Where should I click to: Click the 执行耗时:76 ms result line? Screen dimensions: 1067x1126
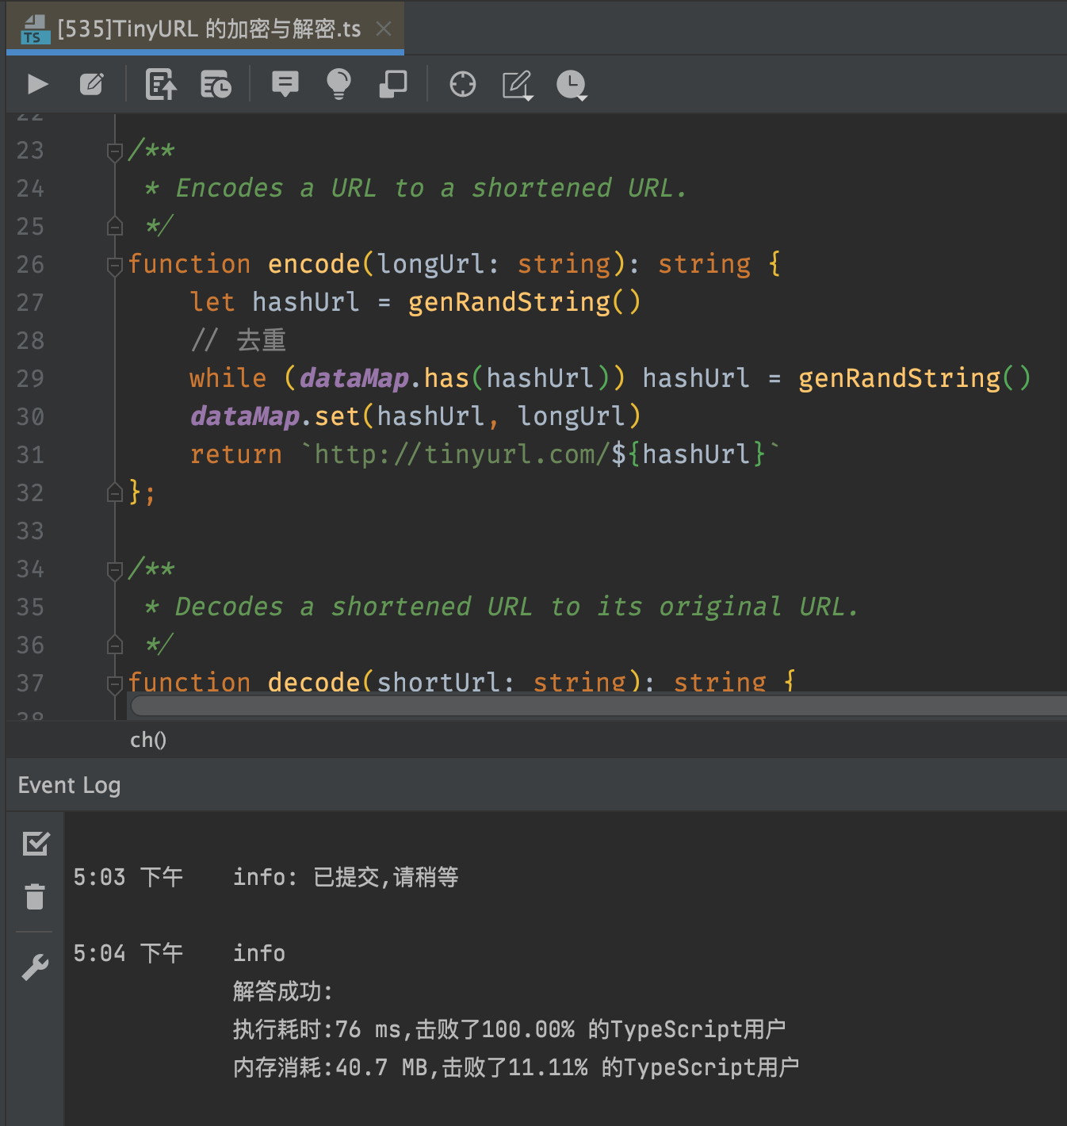coord(509,1029)
